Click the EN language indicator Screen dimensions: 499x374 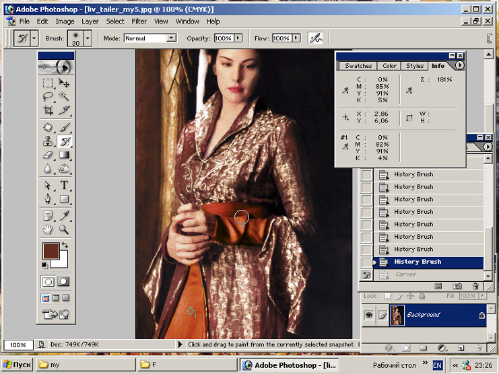(437, 365)
